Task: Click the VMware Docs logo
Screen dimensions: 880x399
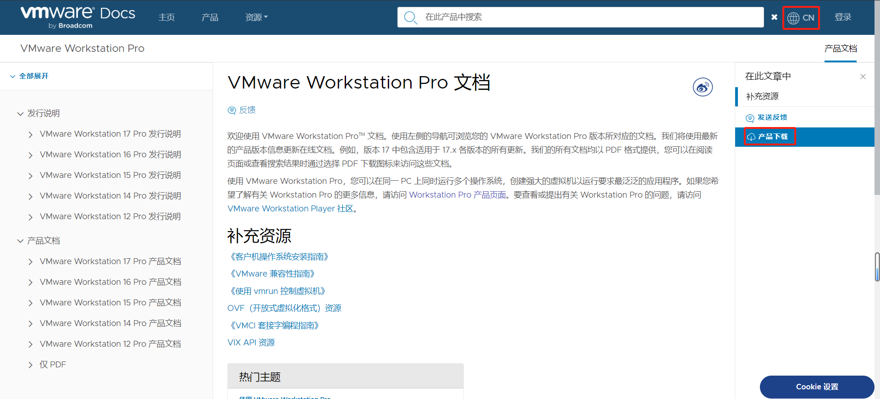Action: point(78,17)
